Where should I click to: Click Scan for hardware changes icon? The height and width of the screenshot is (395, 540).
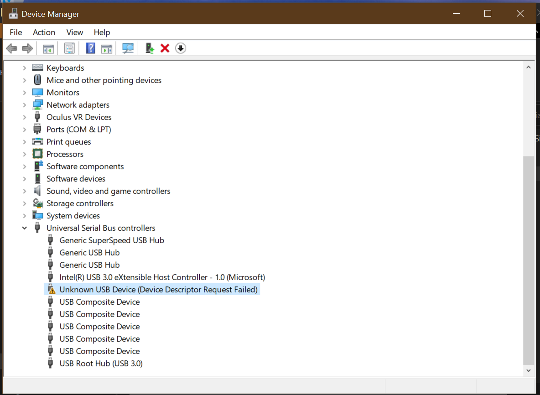click(128, 48)
